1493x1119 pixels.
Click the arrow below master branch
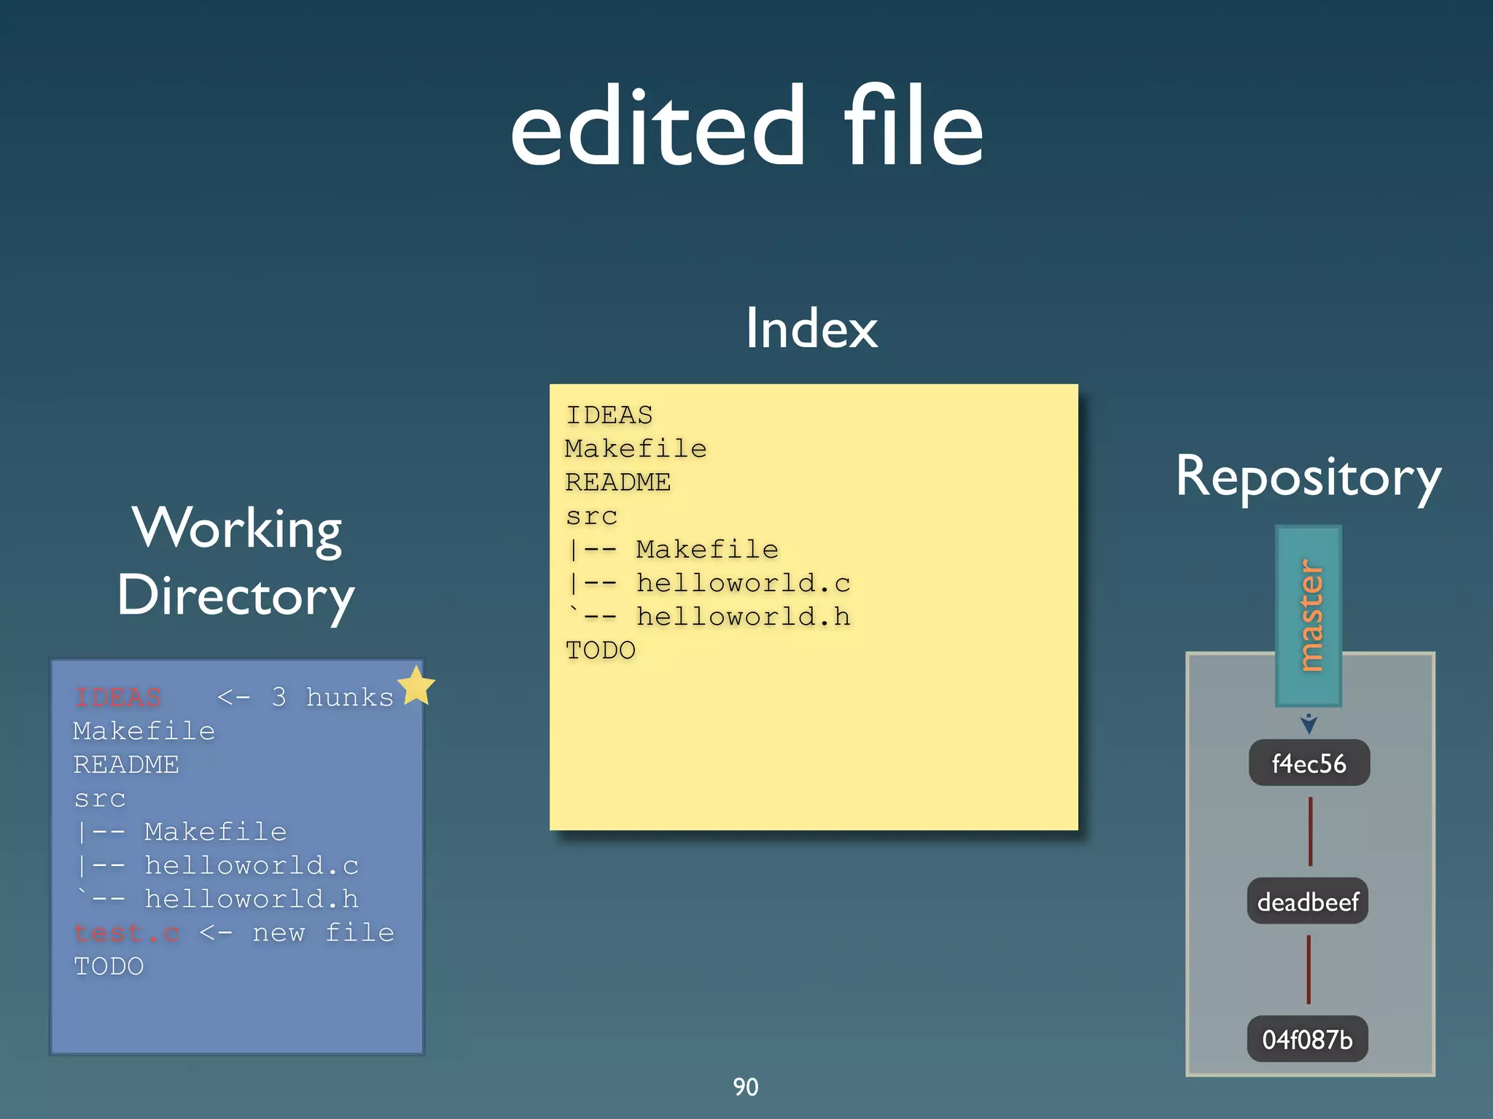1309,723
